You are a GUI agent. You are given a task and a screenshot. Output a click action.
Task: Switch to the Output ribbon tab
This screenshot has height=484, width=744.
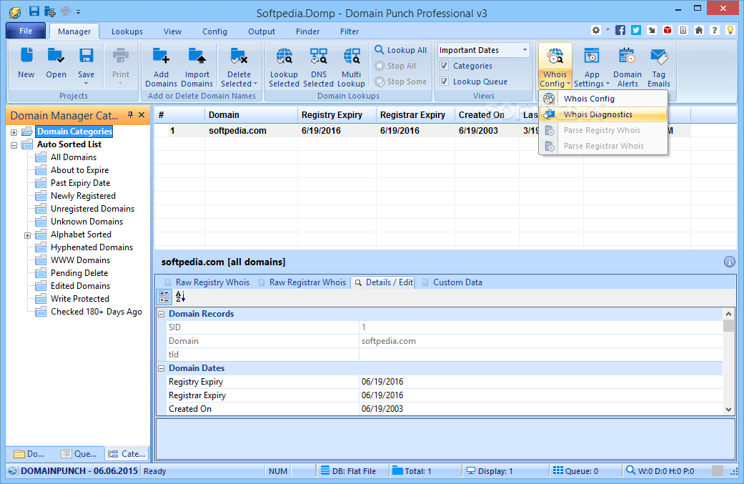pos(262,31)
